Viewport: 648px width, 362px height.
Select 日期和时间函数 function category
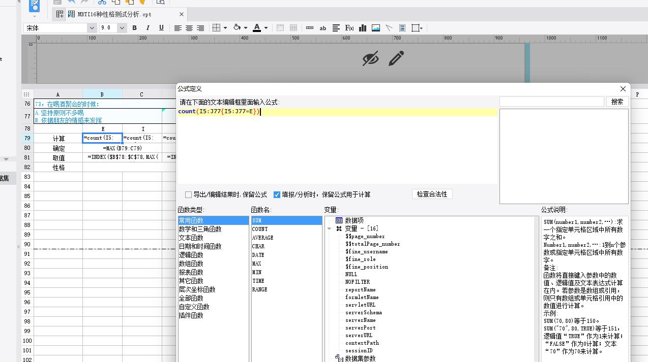click(x=200, y=246)
